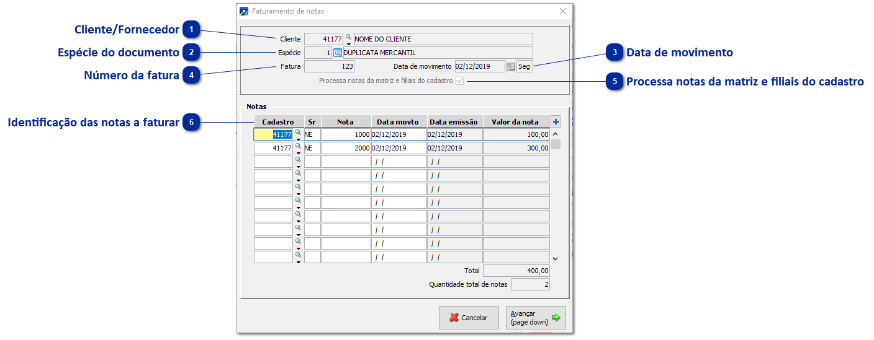Close the Faturamento de notas window
This screenshot has height=340, width=874.
pyautogui.click(x=562, y=11)
